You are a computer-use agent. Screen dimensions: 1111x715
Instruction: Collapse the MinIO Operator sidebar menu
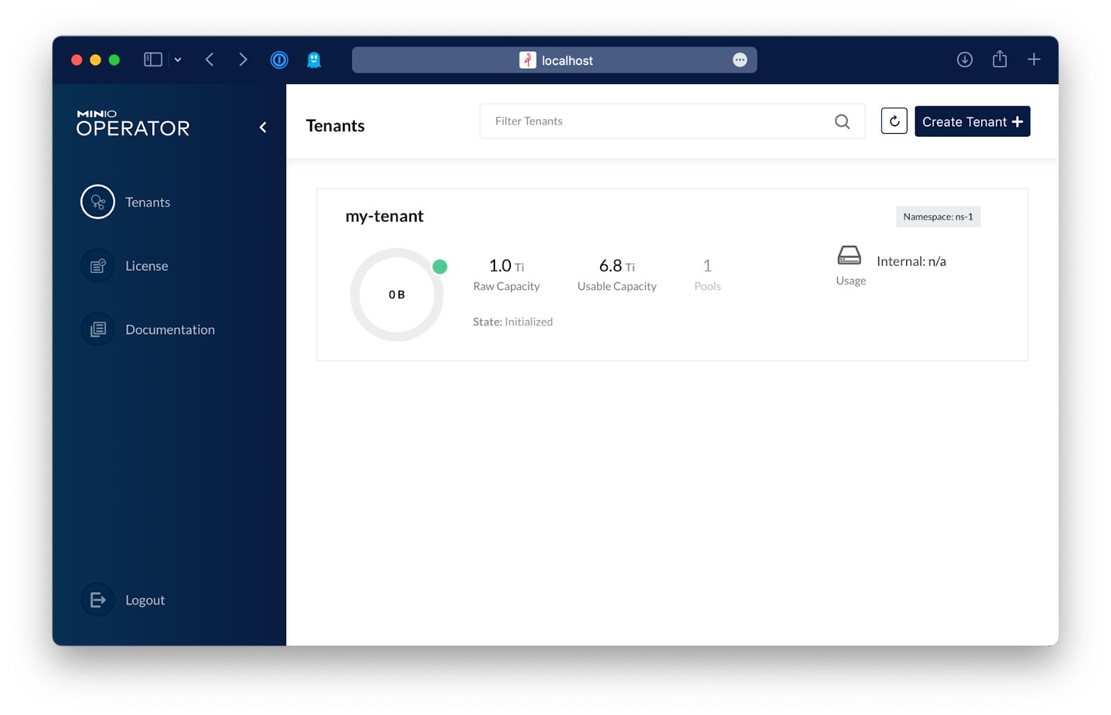coord(263,127)
